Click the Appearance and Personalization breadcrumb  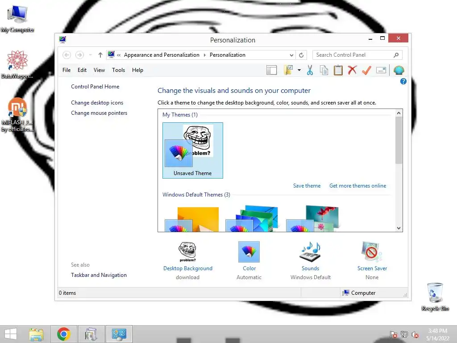pyautogui.click(x=162, y=55)
